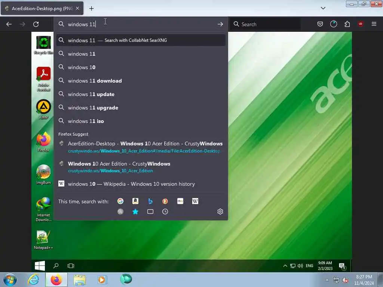383x287 pixels.
Task: Launch Internet Explorer from the taskbar
Action: [33, 280]
